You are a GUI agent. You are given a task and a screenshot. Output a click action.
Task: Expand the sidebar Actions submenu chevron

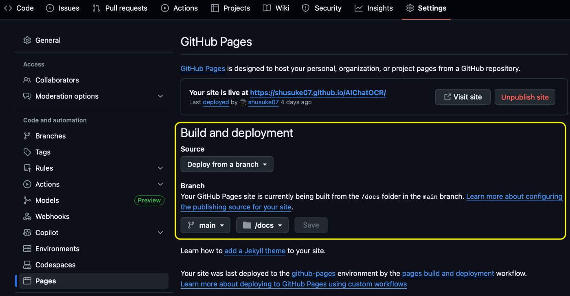(160, 184)
